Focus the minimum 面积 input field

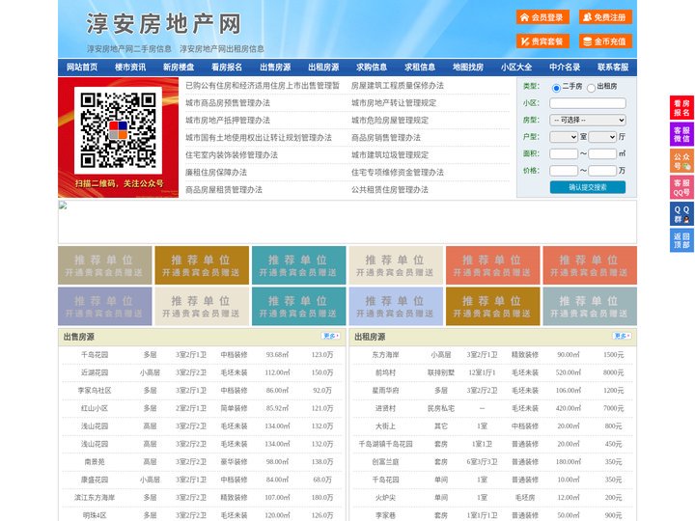pyautogui.click(x=564, y=153)
